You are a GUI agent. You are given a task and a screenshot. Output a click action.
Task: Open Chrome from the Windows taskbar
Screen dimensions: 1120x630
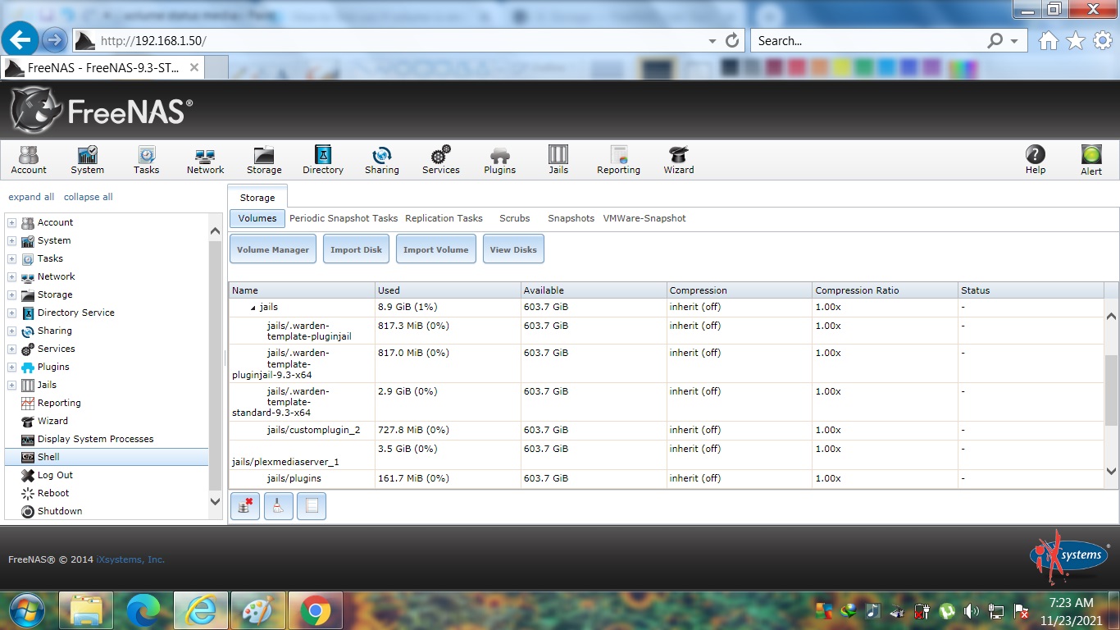pyautogui.click(x=315, y=611)
